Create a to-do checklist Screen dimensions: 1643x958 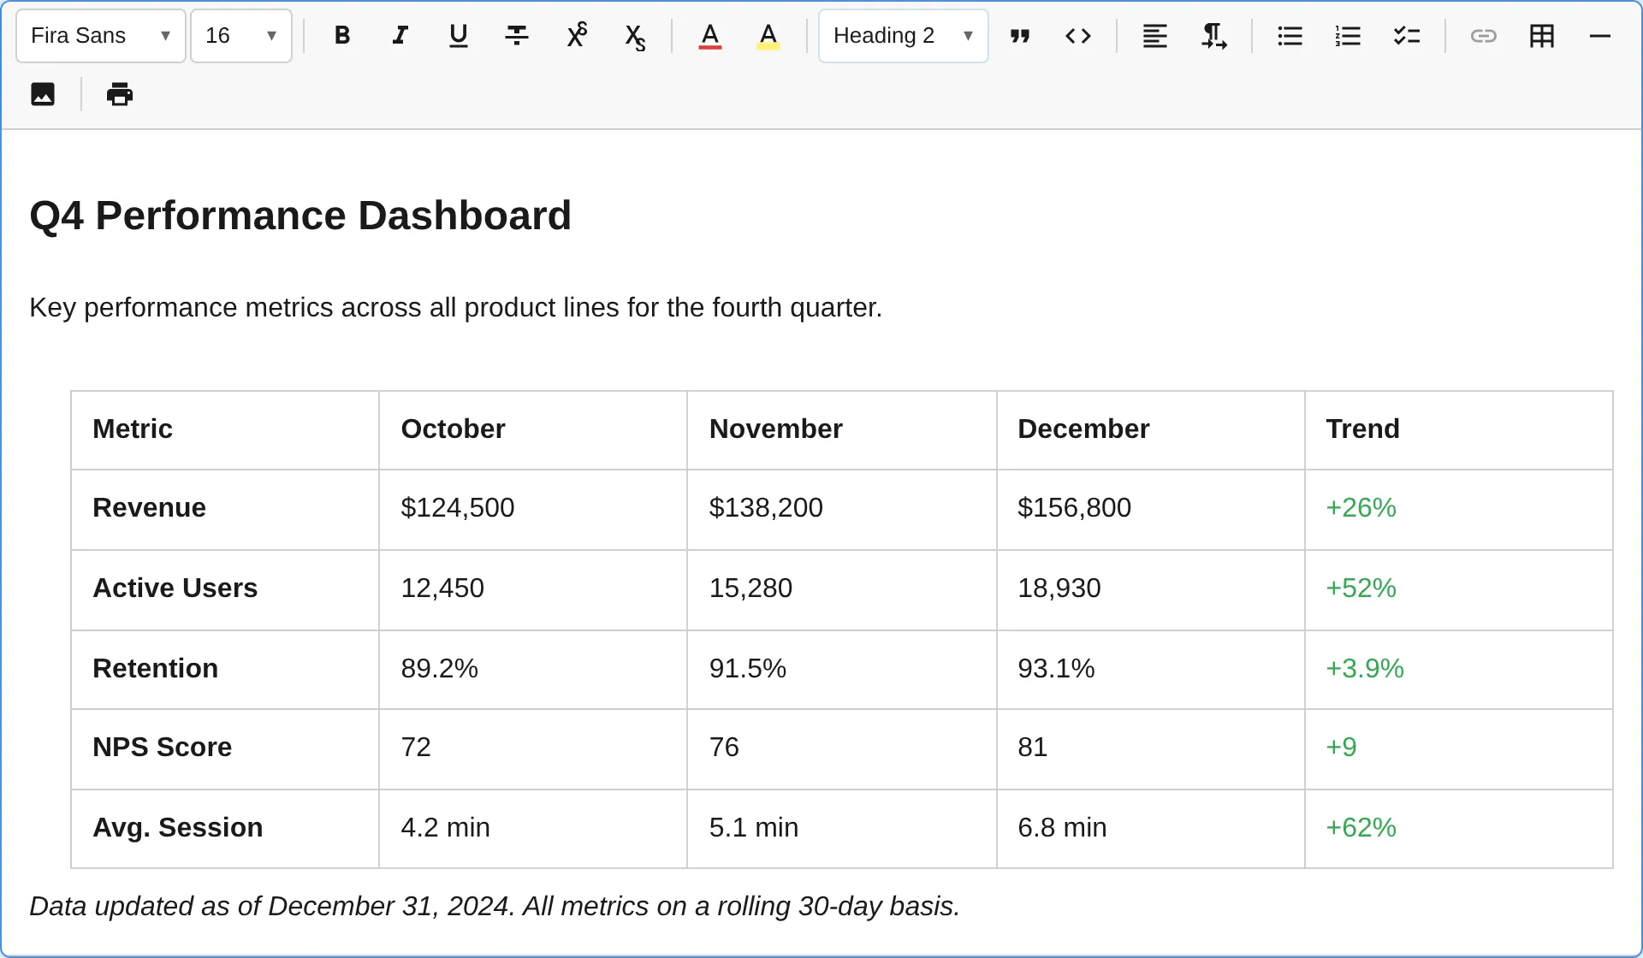click(x=1406, y=36)
